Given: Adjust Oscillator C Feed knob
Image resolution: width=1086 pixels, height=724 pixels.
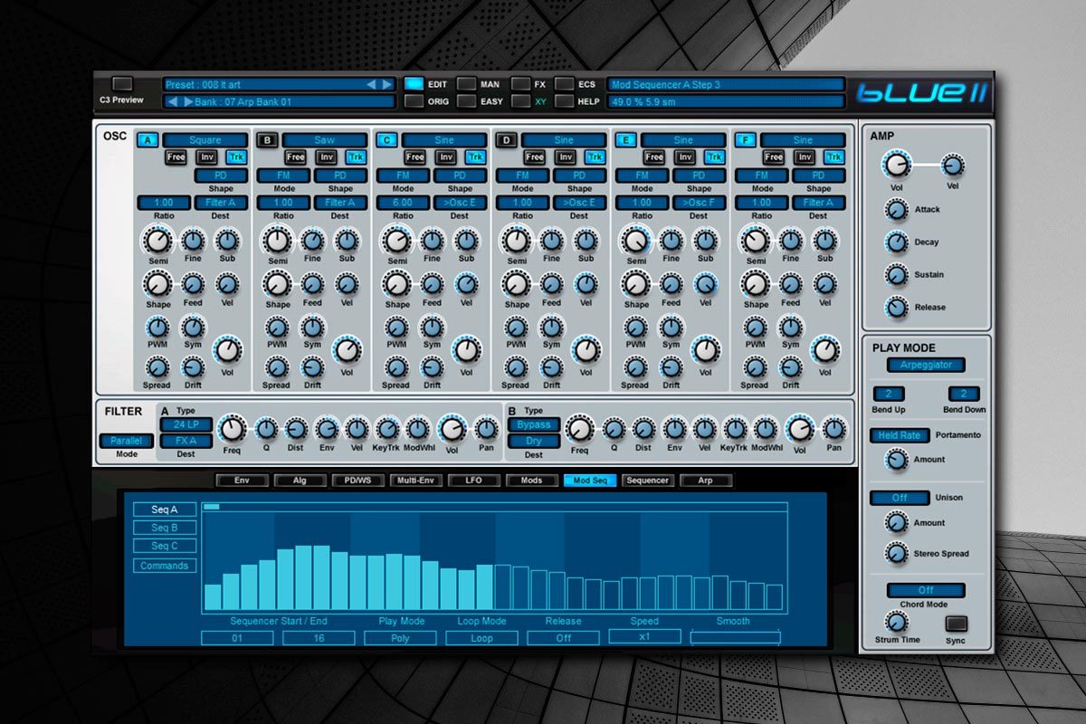Looking at the screenshot, I should pyautogui.click(x=432, y=284).
